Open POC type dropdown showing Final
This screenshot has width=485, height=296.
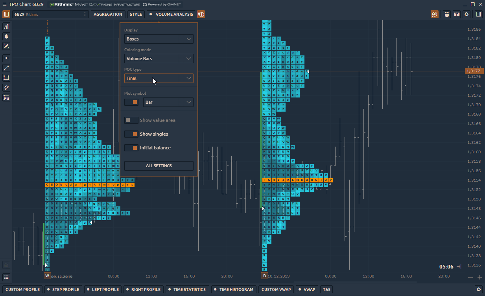(159, 78)
